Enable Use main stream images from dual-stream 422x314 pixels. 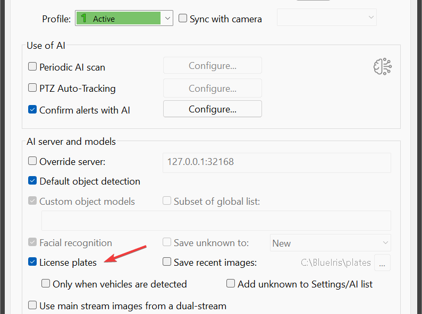coord(32,306)
